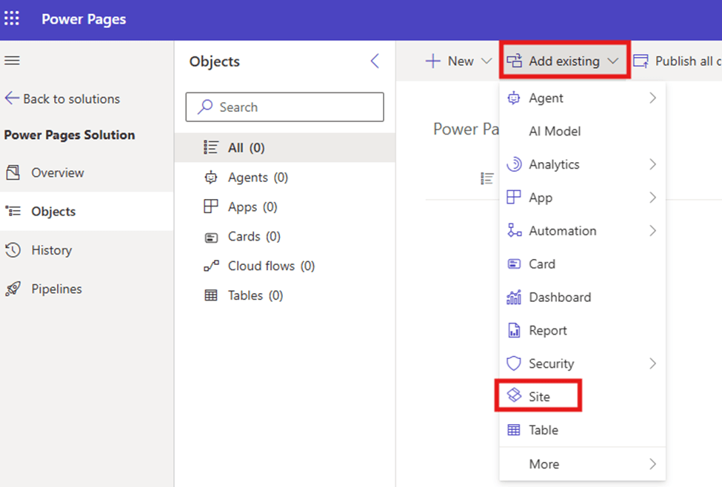Select Site from the Add existing menu
The width and height of the screenshot is (722, 487).
click(538, 397)
